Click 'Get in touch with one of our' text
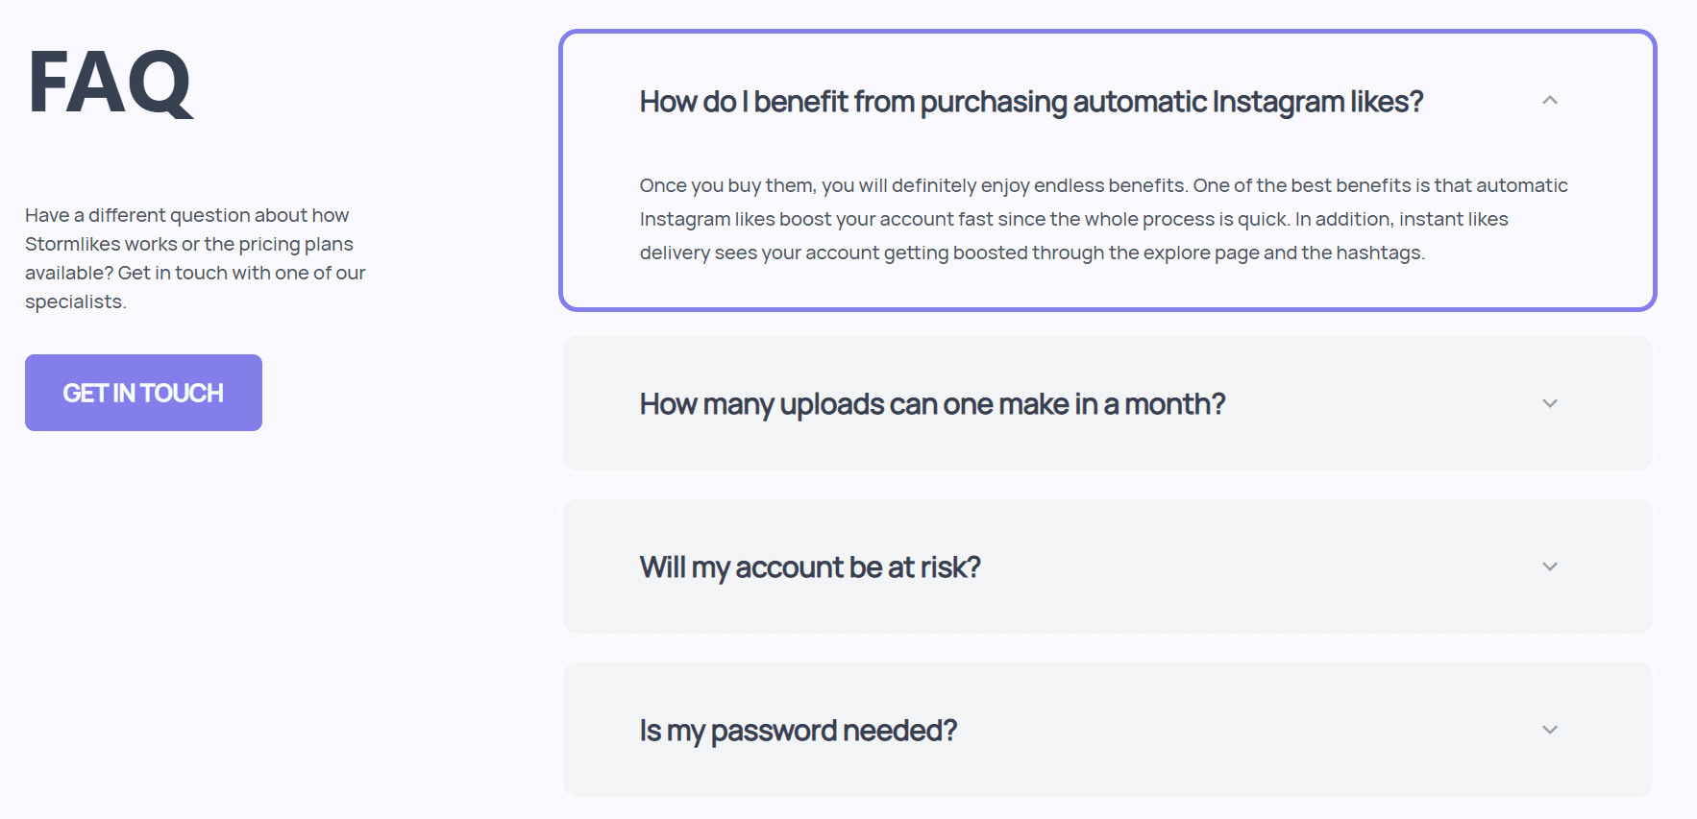 (x=241, y=273)
